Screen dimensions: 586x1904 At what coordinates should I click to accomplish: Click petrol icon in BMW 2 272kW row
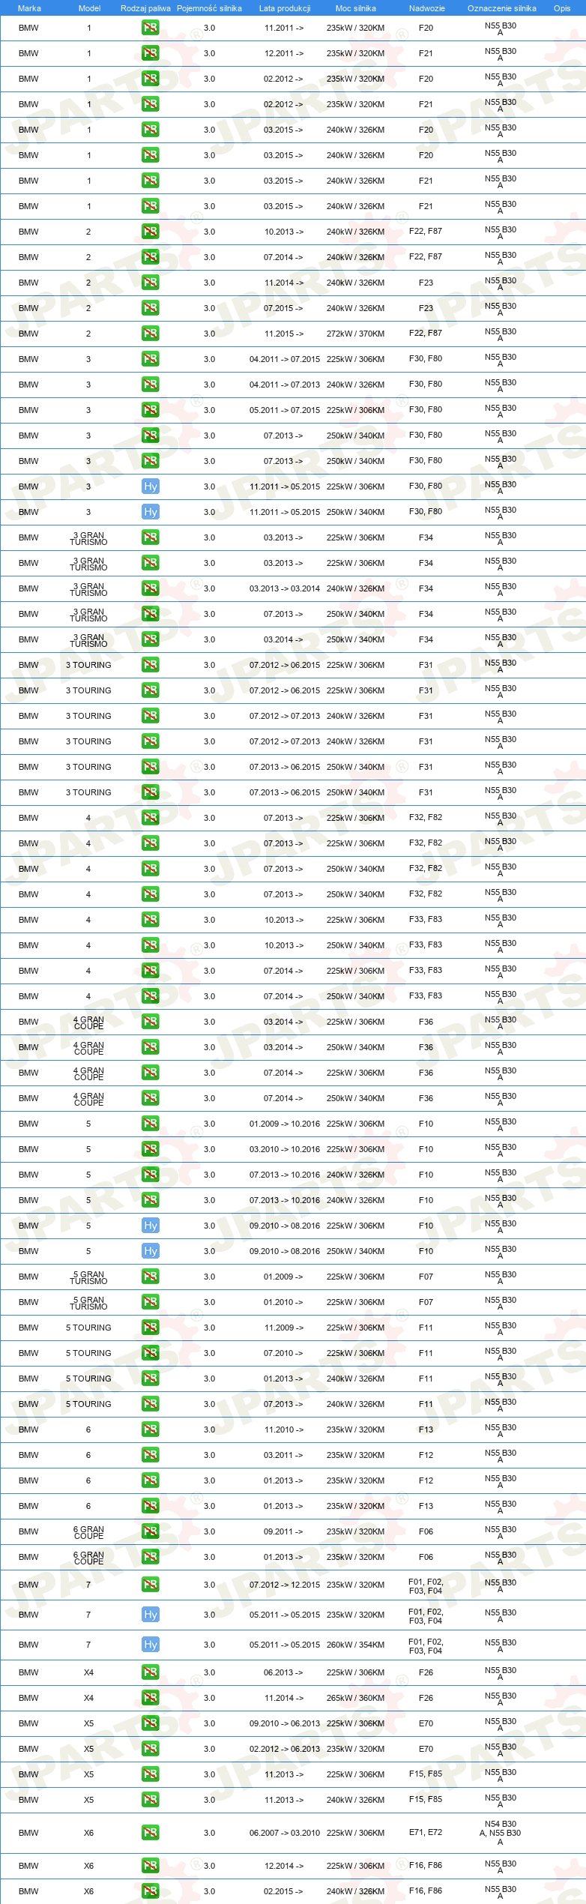click(150, 334)
